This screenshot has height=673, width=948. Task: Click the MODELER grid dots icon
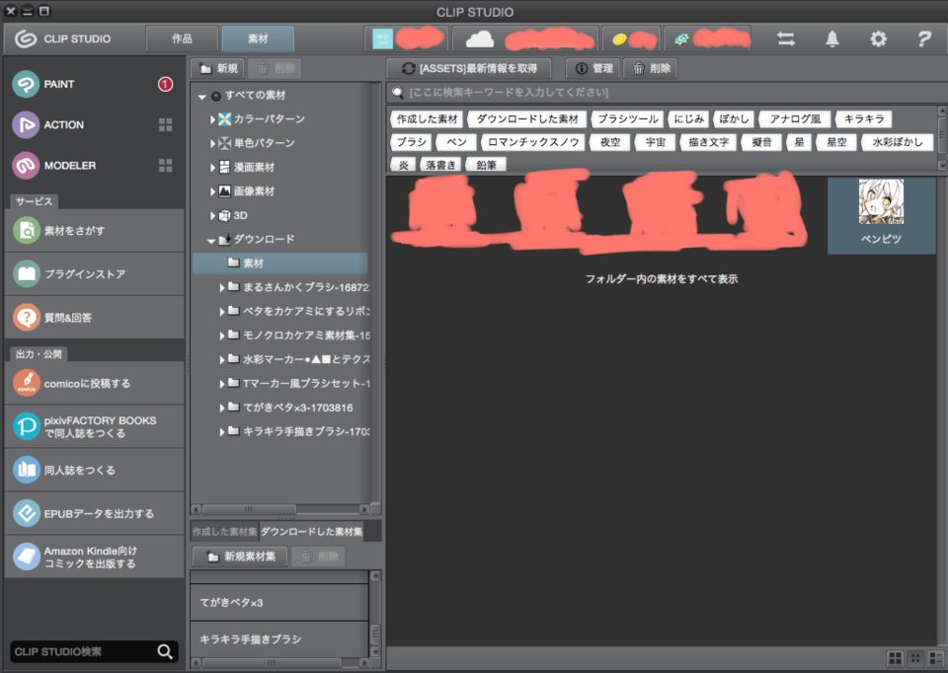(165, 165)
